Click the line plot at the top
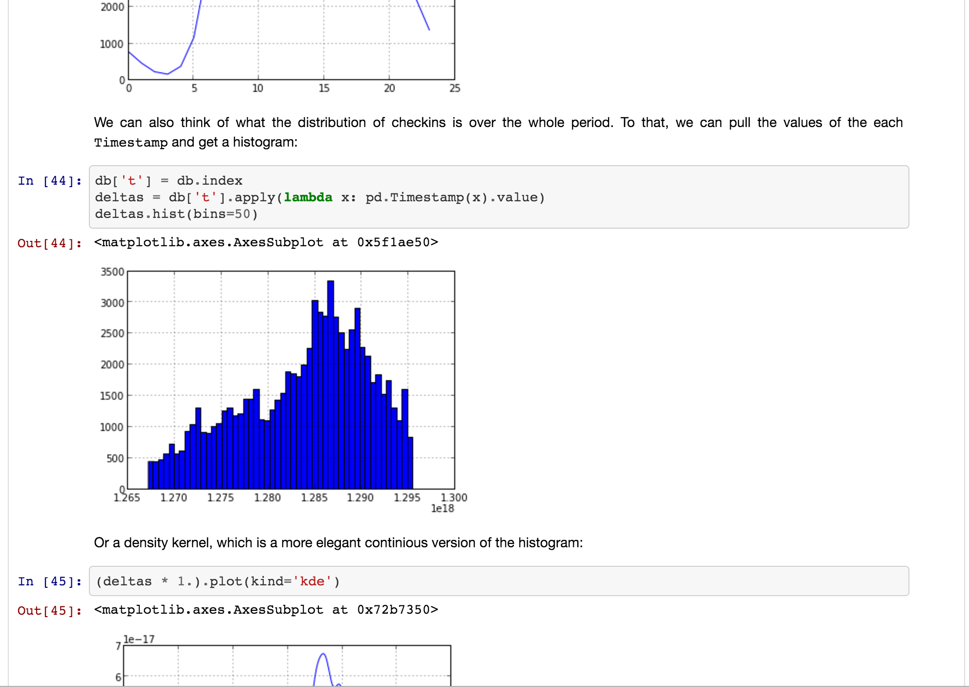The width and height of the screenshot is (969, 687). pos(280,47)
